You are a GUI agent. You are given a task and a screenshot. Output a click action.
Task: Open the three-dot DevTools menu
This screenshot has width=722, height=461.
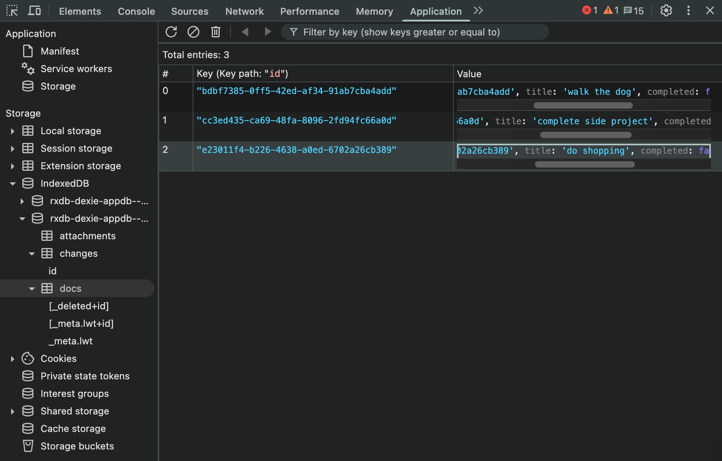pos(688,11)
